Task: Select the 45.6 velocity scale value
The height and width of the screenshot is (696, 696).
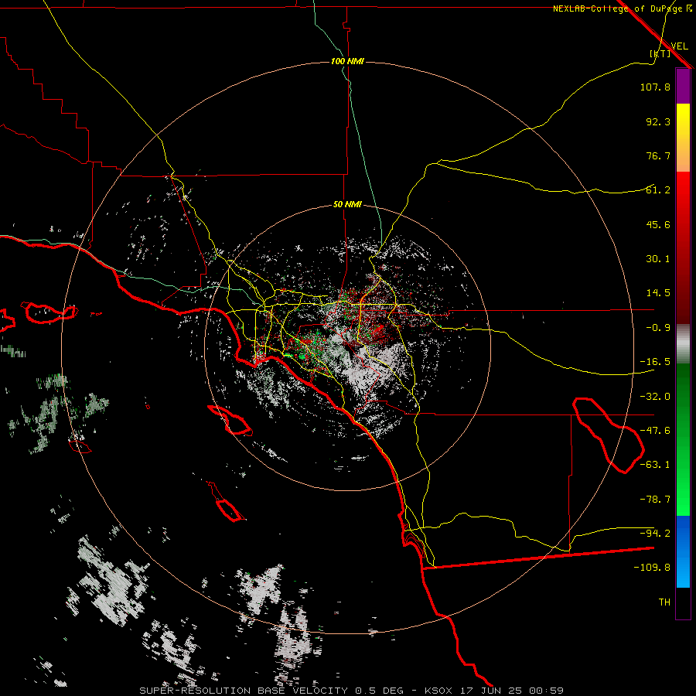Action: point(658,224)
